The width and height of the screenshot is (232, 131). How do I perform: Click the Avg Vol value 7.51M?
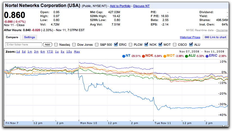click(116, 24)
